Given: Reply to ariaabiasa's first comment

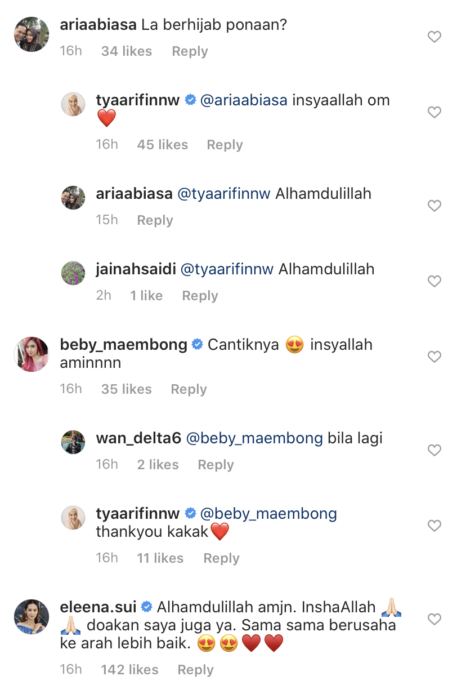Looking at the screenshot, I should 190,51.
